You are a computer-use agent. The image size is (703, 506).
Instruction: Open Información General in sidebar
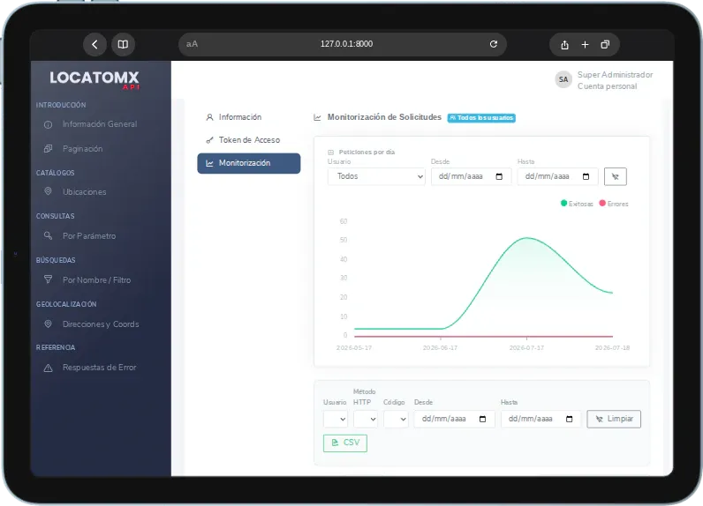click(100, 124)
